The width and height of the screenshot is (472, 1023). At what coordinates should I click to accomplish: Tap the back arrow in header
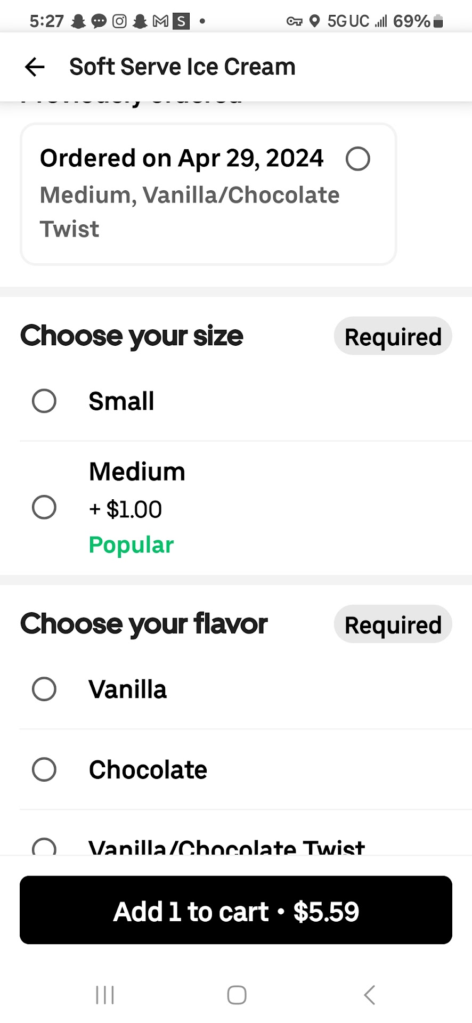click(35, 67)
